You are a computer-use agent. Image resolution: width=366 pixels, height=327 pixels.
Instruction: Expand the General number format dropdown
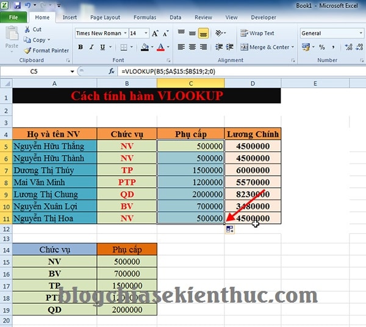coord(361,33)
